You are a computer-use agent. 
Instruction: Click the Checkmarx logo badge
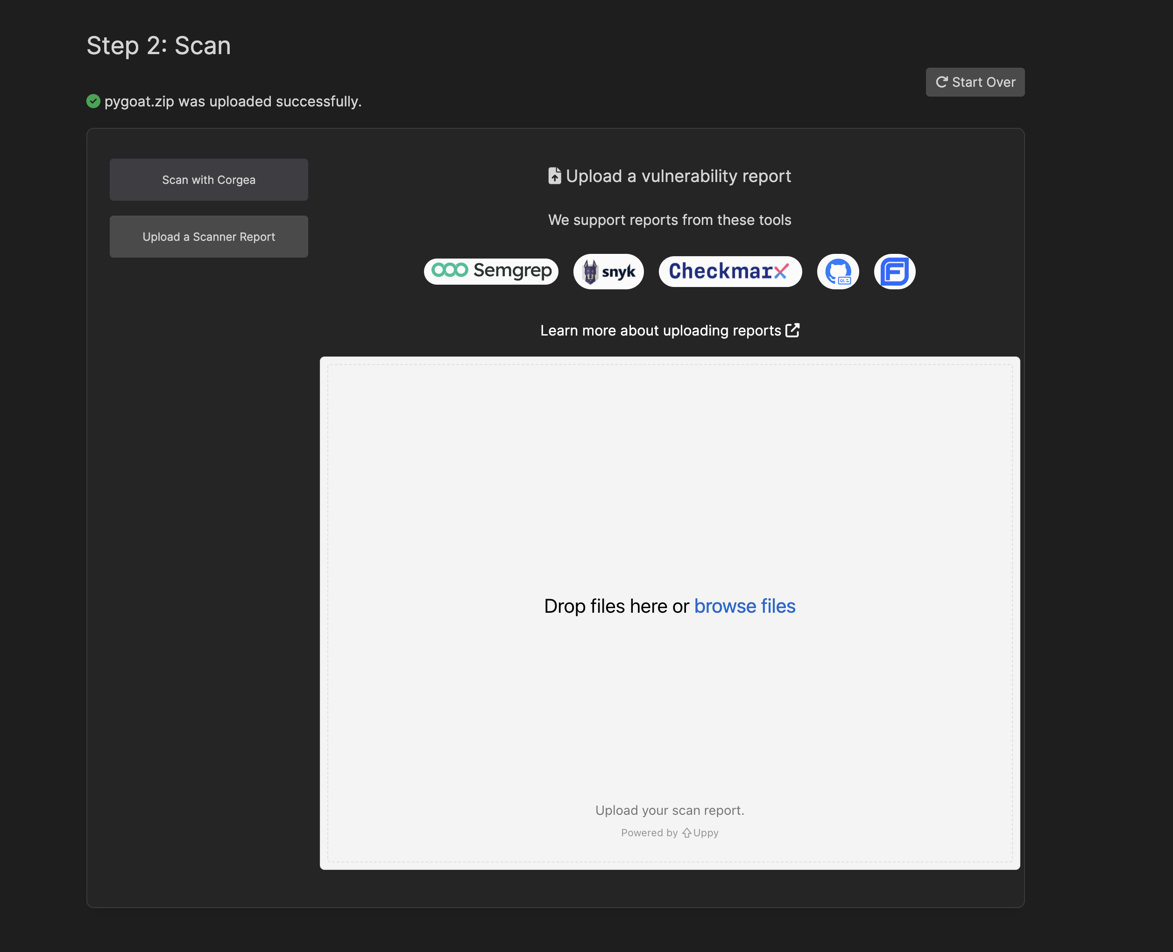coord(730,271)
